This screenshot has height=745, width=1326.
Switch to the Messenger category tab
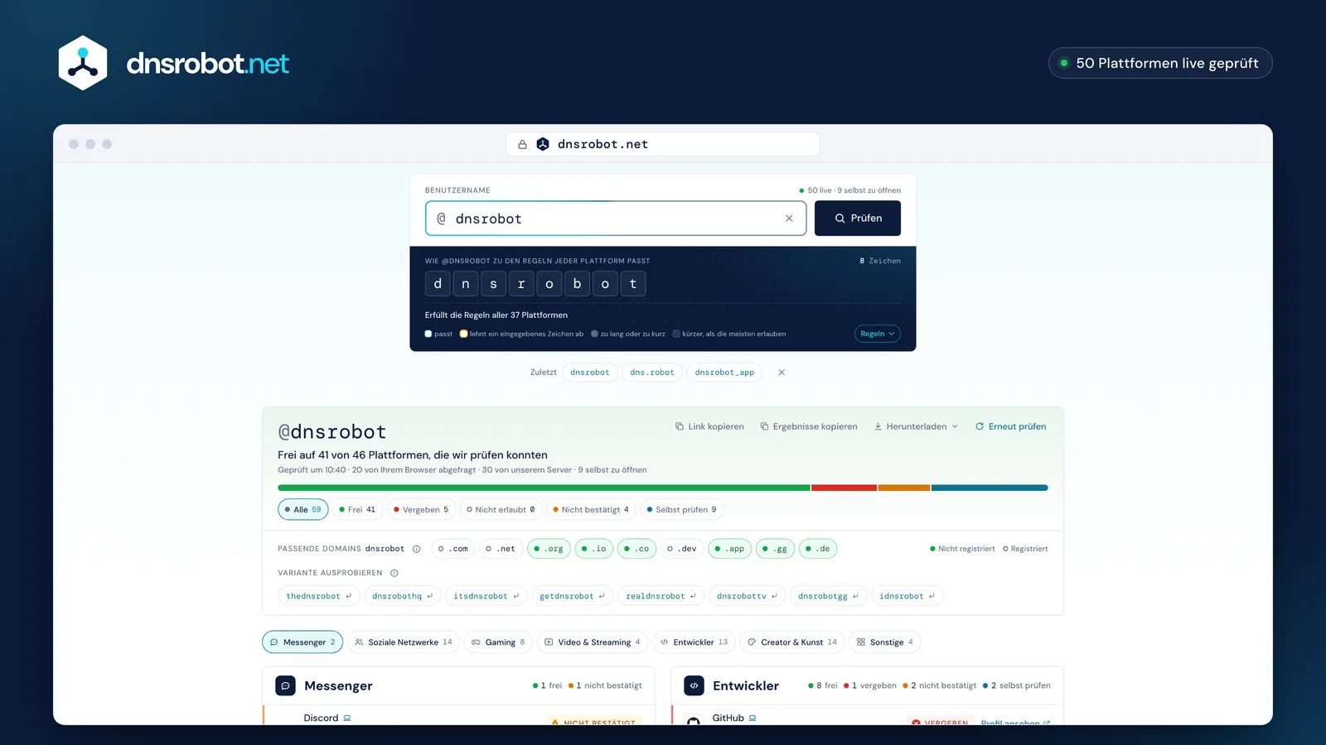tap(302, 642)
